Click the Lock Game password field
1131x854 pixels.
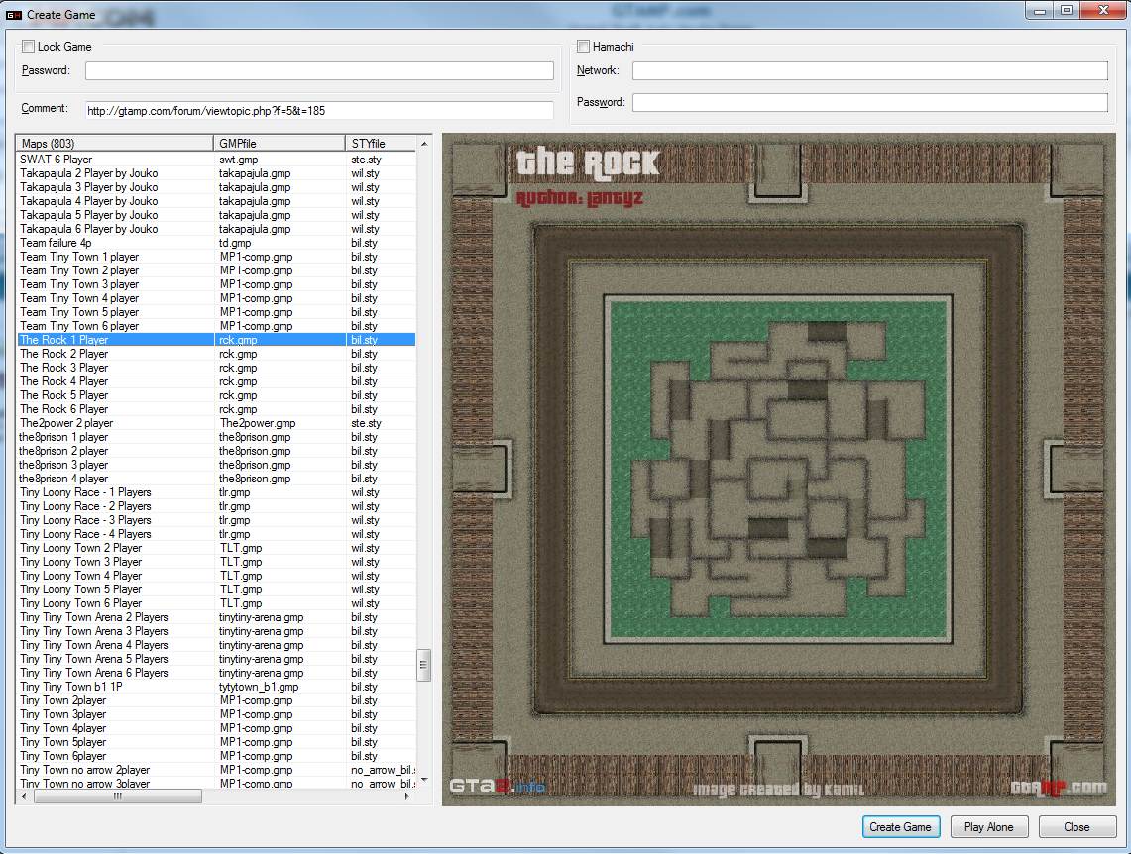318,71
